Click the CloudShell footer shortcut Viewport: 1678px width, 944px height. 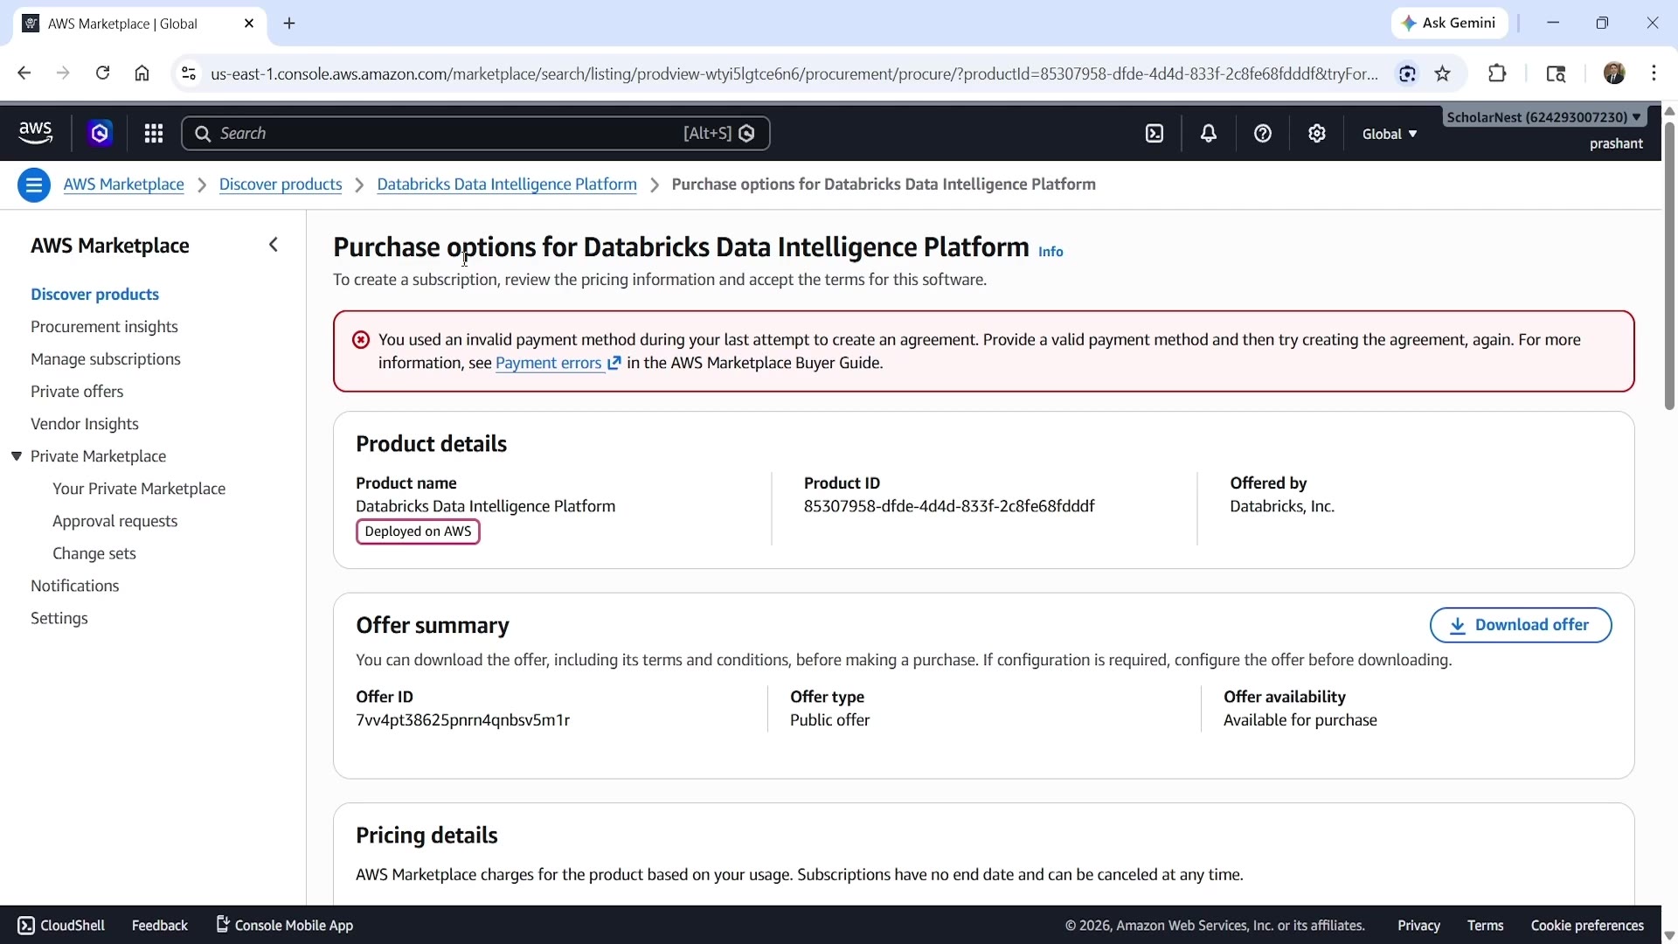pyautogui.click(x=61, y=926)
